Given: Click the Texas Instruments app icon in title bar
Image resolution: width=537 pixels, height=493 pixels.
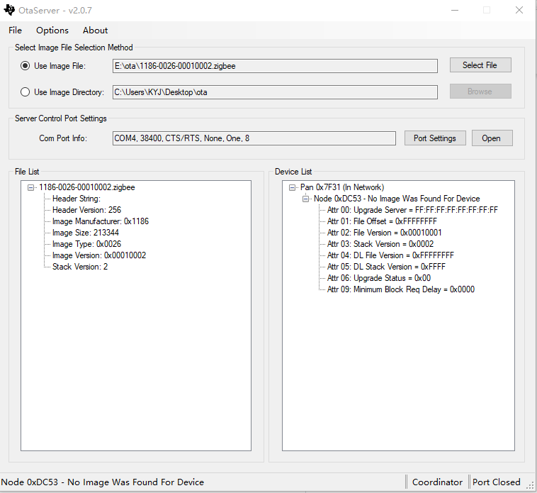Looking at the screenshot, I should coord(9,10).
